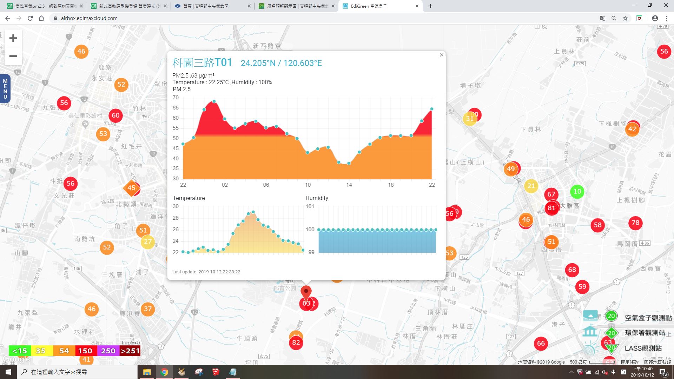Viewport: 674px width, 379px height.
Task: Switch to 首頁 交通部中央氣象局 tab
Action: click(213, 6)
